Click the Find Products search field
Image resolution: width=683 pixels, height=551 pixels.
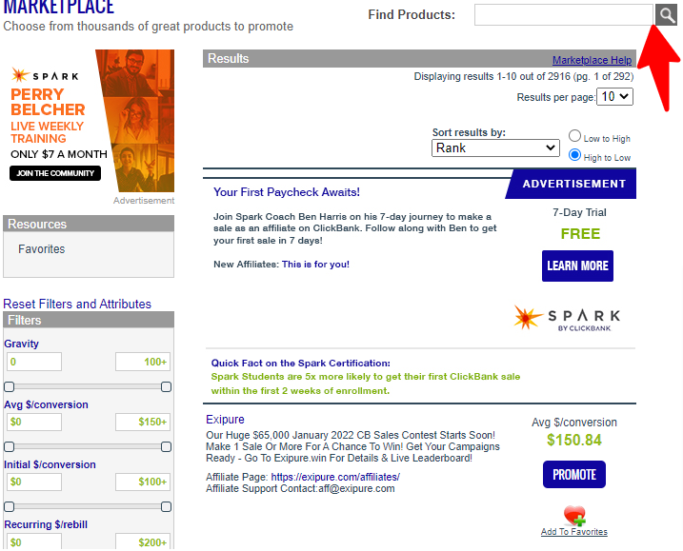click(564, 15)
